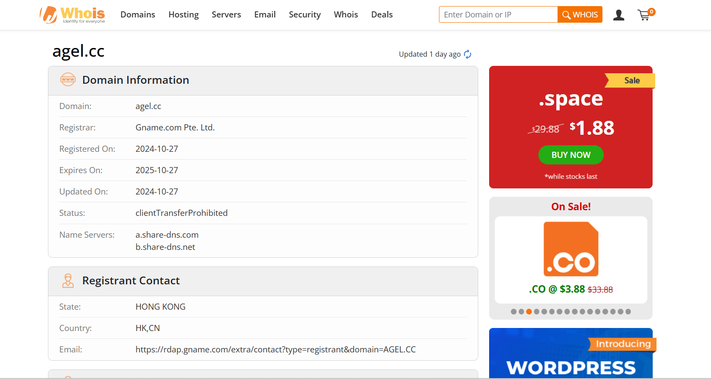
Task: Click the "Expires On:" field label
Action: (81, 170)
